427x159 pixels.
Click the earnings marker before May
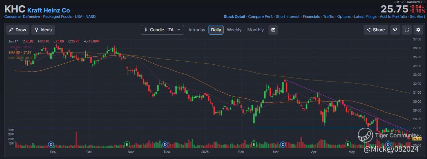click(x=348, y=145)
